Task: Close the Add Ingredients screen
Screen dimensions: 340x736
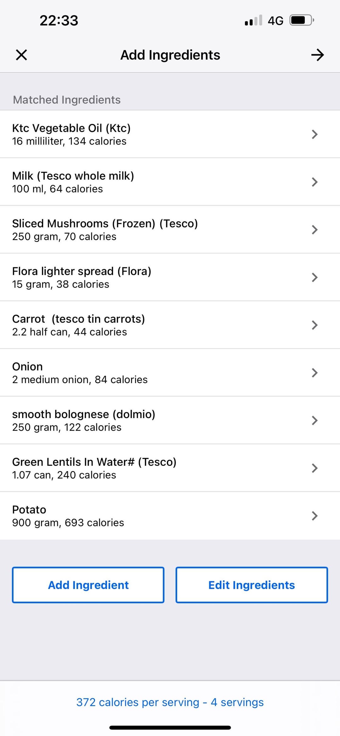Action: 21,55
